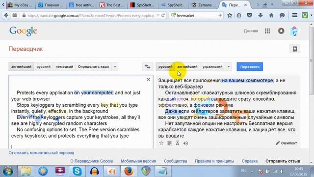Switch to the first SpyShelt... tab
The width and height of the screenshot is (314, 177).
143,5
